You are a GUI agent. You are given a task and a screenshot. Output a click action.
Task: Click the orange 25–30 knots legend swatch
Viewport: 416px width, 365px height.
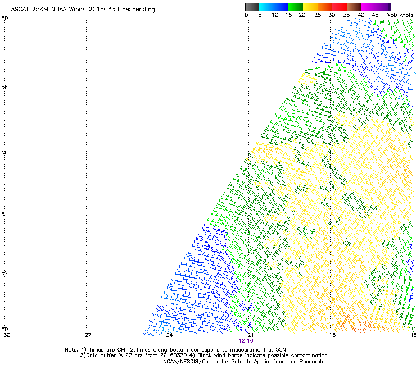click(x=325, y=7)
